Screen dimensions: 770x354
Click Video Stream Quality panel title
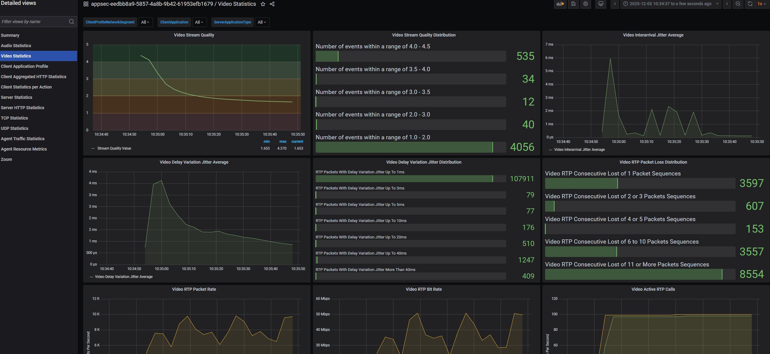coord(194,35)
